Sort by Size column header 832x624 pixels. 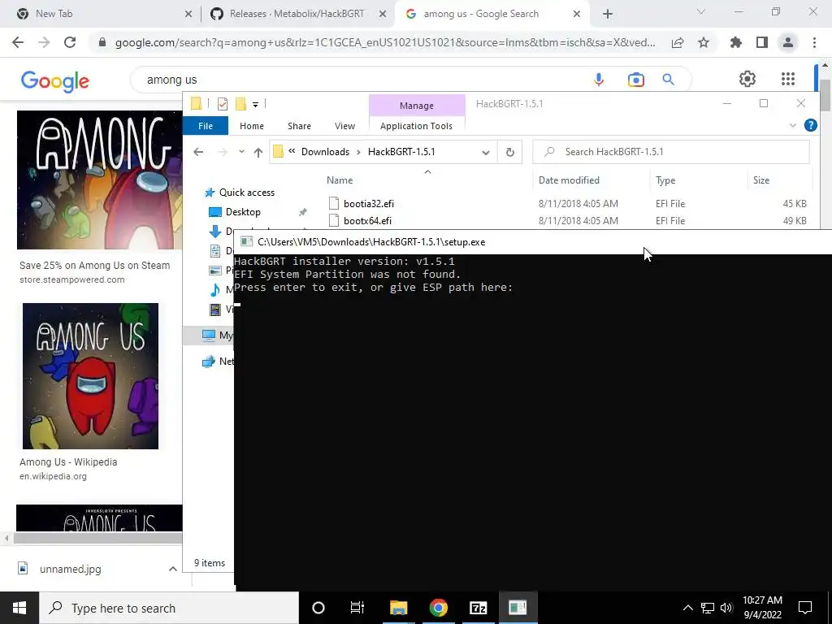click(x=760, y=180)
